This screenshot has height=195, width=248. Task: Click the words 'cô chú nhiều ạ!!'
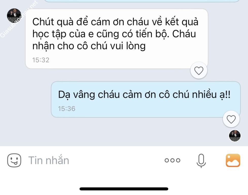[194, 95]
